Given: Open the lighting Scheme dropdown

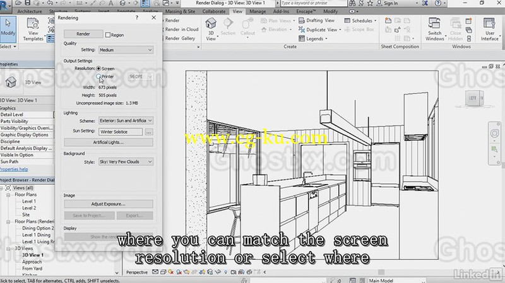Looking at the screenshot, I should 126,120.
